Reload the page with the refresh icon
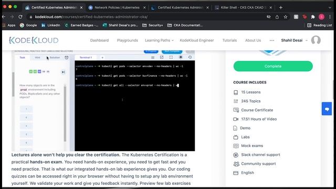Image resolution: width=336 pixels, height=189 pixels. point(20,17)
